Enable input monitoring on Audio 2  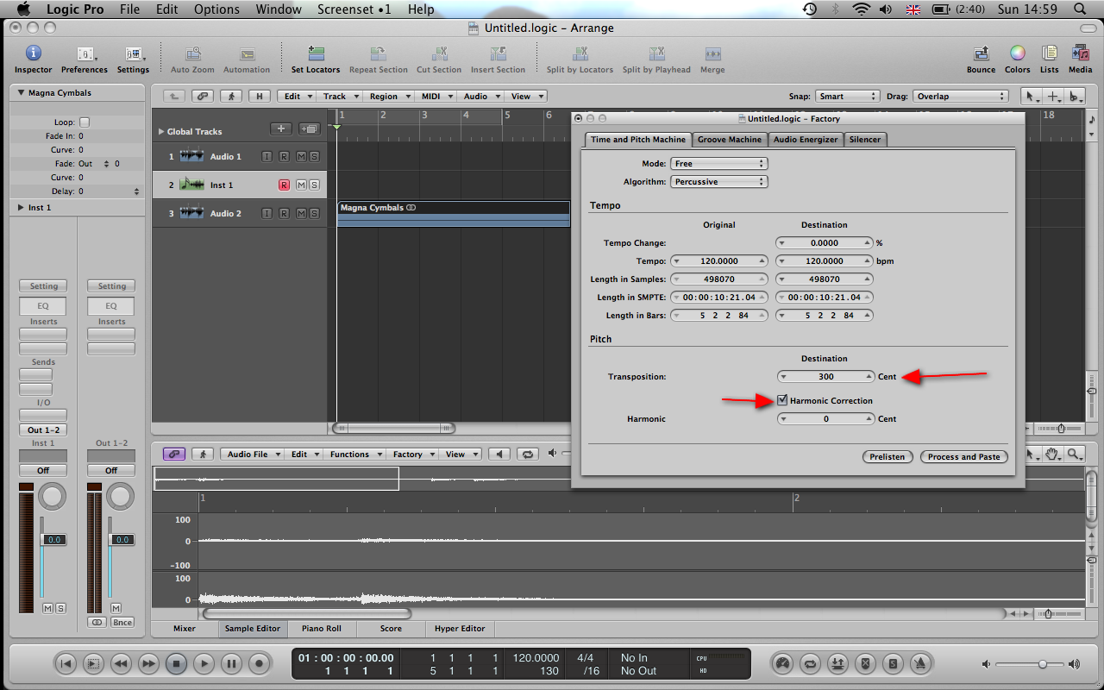(x=267, y=213)
